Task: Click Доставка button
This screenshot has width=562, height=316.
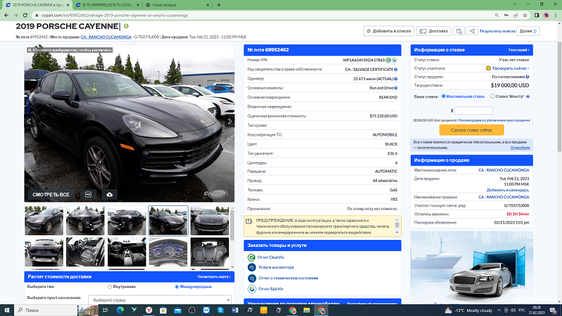Action: point(434,31)
